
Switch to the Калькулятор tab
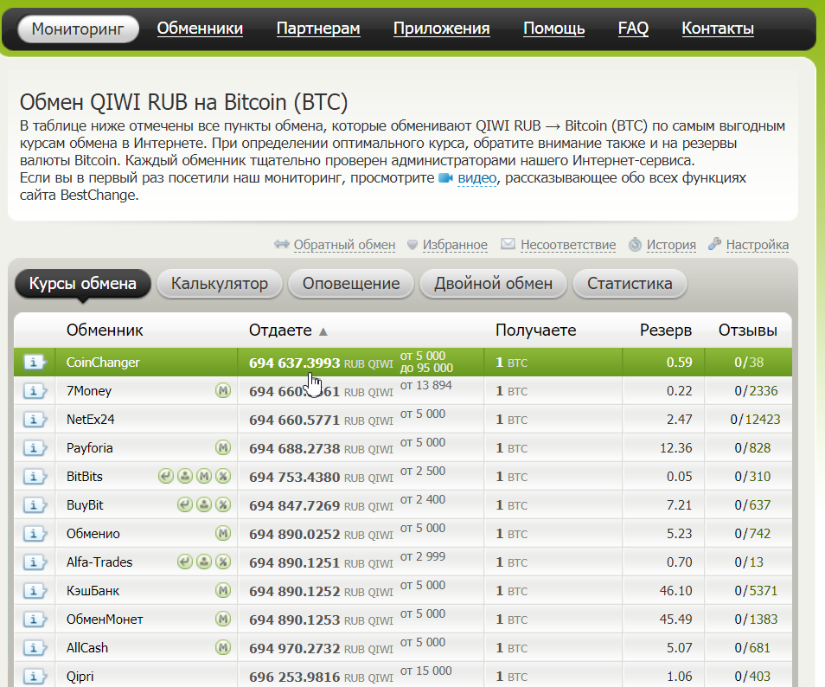(x=220, y=284)
